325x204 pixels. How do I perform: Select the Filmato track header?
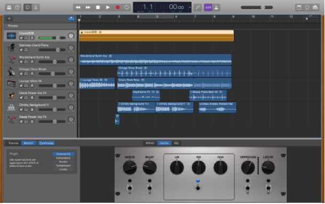click(40, 26)
